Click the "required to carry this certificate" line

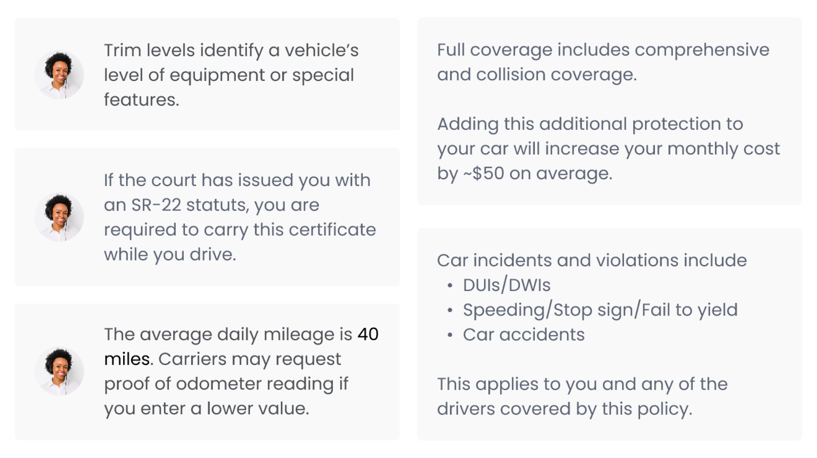coord(240,230)
